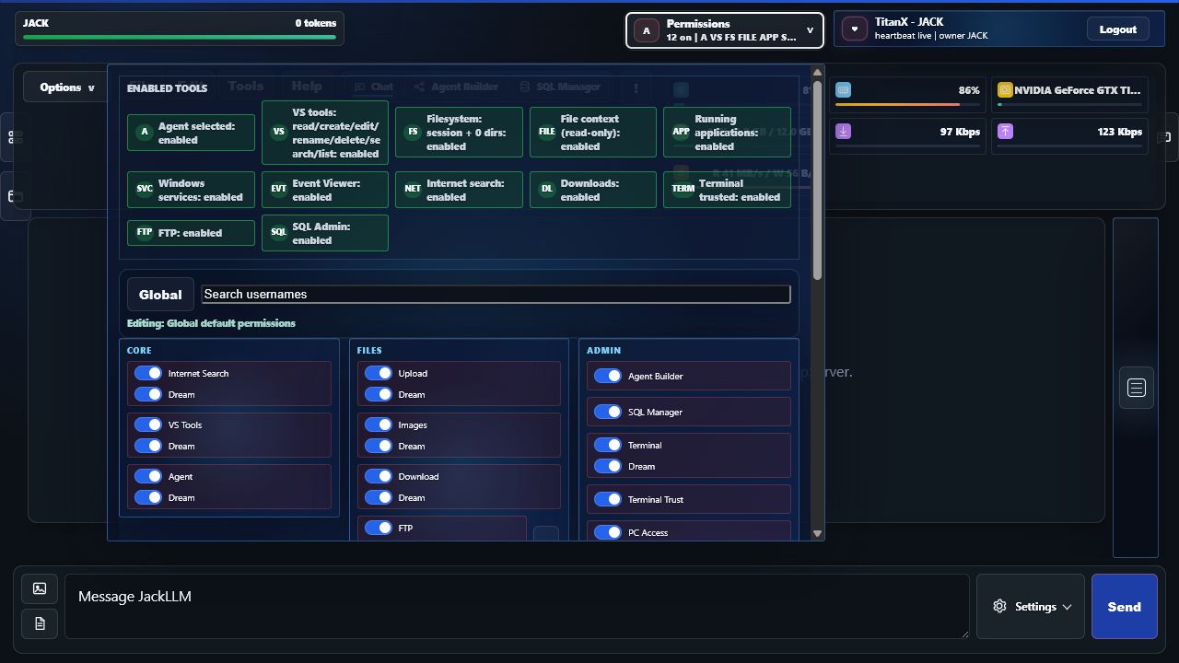This screenshot has width=1179, height=663.
Task: Click the DL Downloads enabled badge
Action: coord(593,190)
